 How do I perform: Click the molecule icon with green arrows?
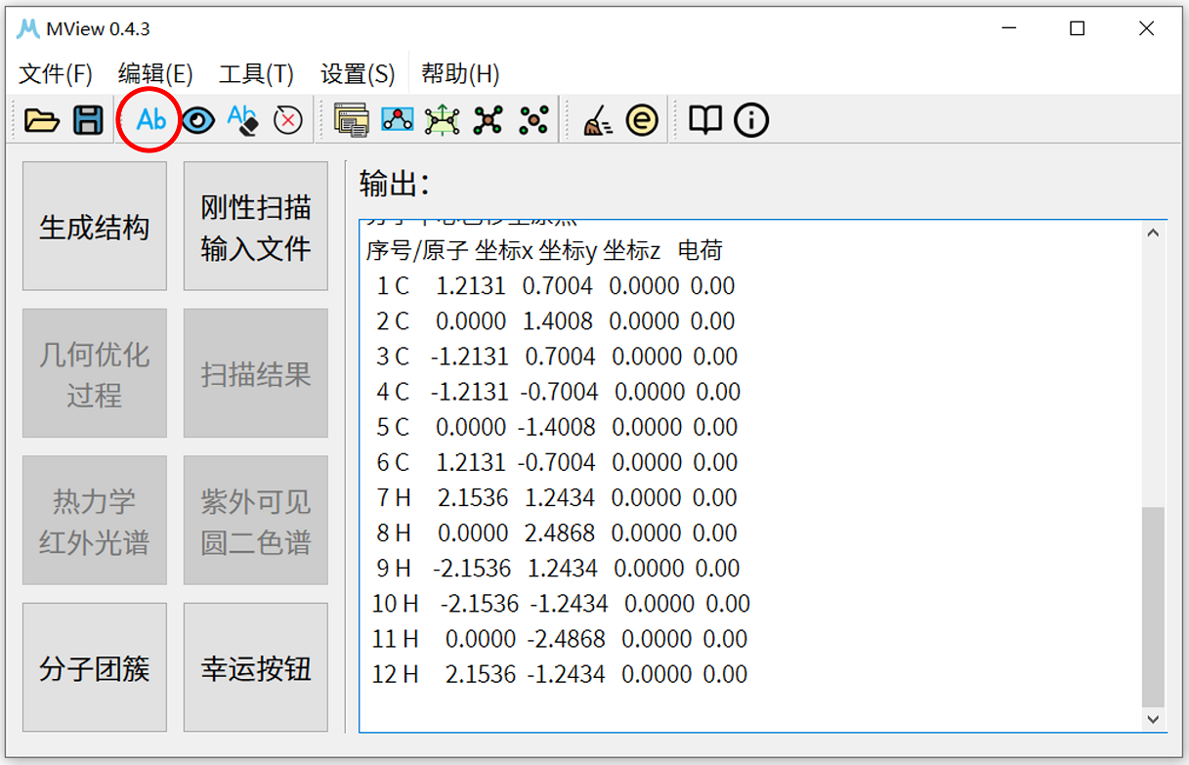coord(442,119)
